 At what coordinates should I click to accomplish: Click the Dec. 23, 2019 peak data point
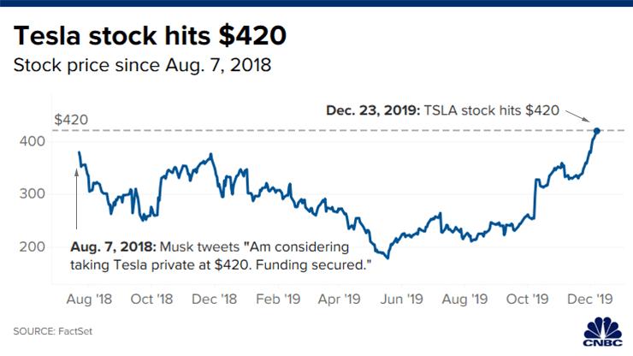click(x=597, y=131)
